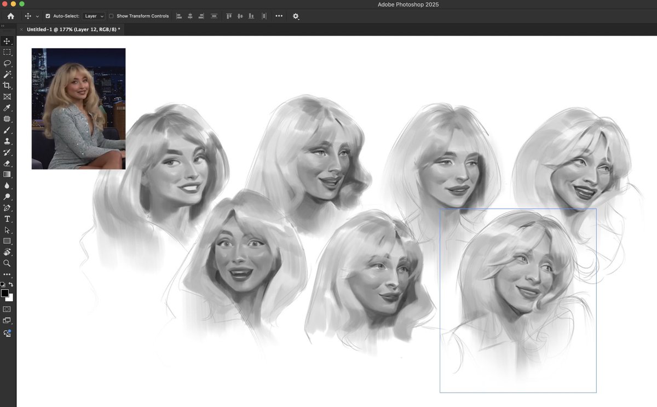657x407 pixels.
Task: Activate the Eraser tool
Action: coord(7,163)
